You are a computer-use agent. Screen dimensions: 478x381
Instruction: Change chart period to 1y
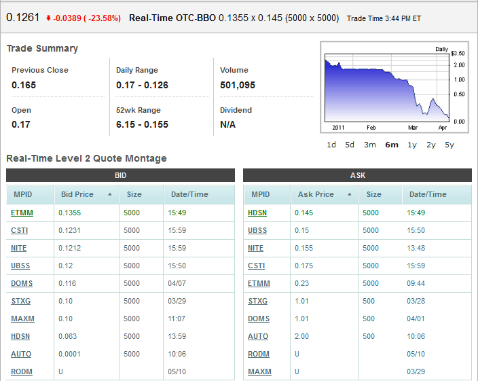(x=412, y=145)
